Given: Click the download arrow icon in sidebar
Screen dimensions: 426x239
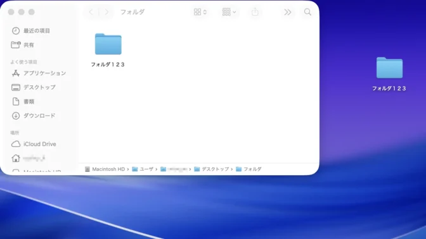Looking at the screenshot, I should (x=16, y=116).
